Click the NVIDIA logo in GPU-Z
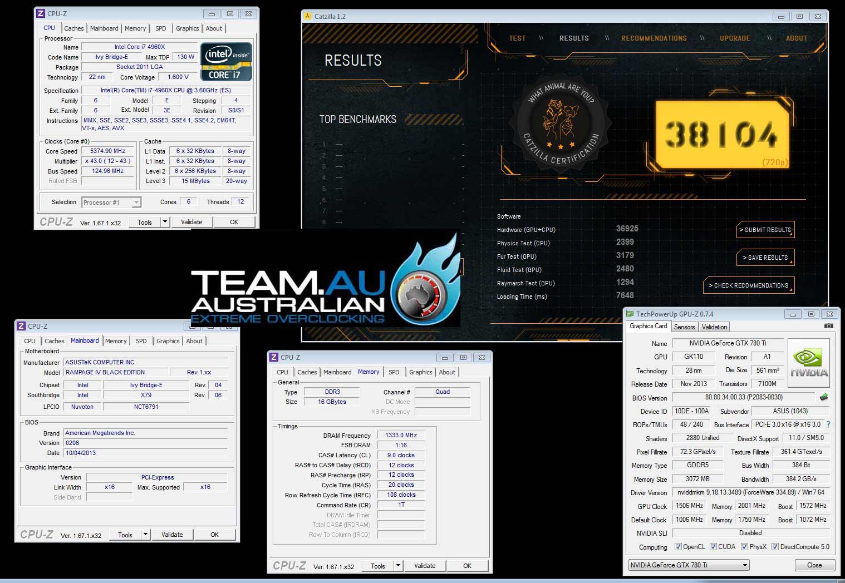This screenshot has height=583, width=845. 809,363
